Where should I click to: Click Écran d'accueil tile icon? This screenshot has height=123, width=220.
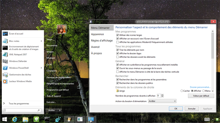[x=5, y=34]
